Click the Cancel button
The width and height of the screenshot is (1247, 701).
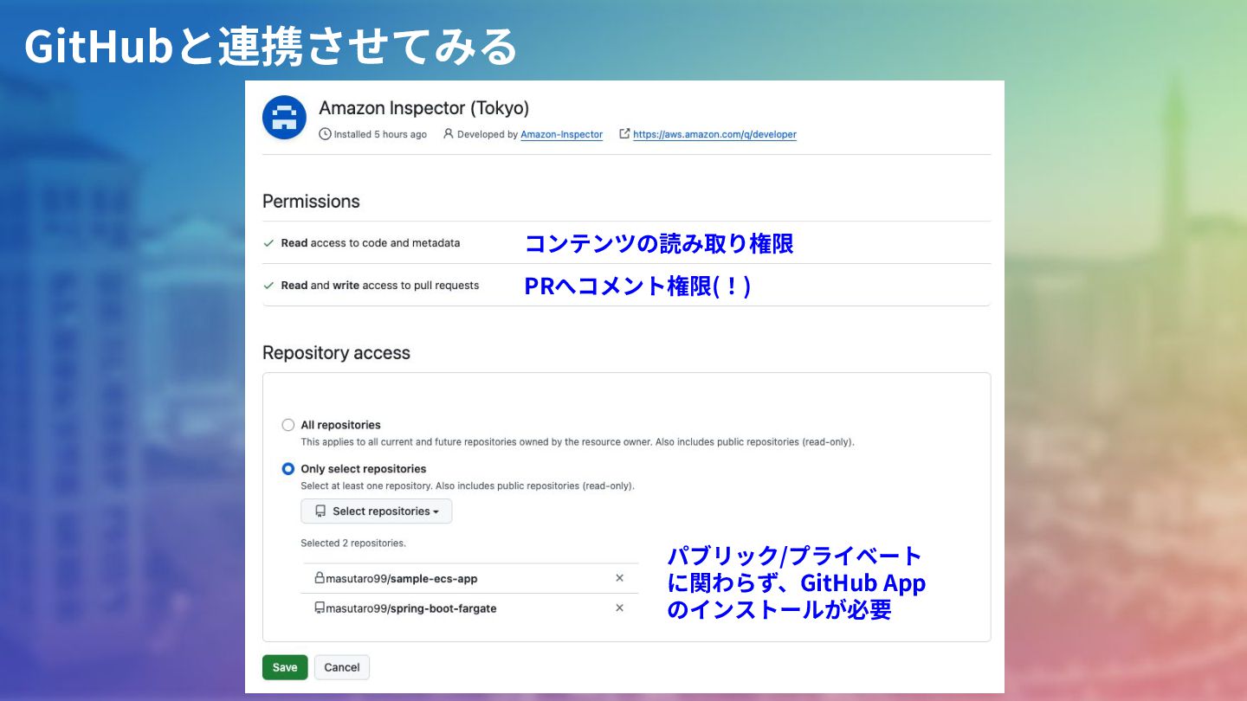(x=342, y=667)
